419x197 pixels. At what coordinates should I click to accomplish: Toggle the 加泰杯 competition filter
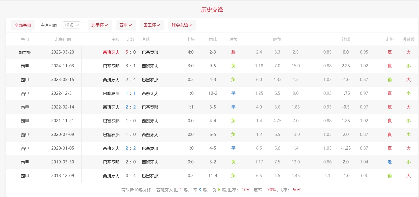point(100,25)
